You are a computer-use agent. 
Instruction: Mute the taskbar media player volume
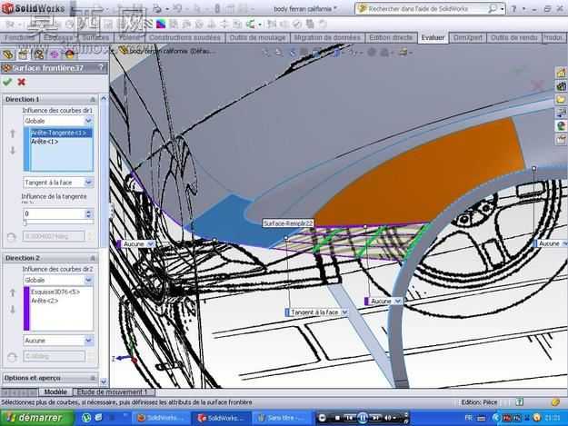pos(387,418)
